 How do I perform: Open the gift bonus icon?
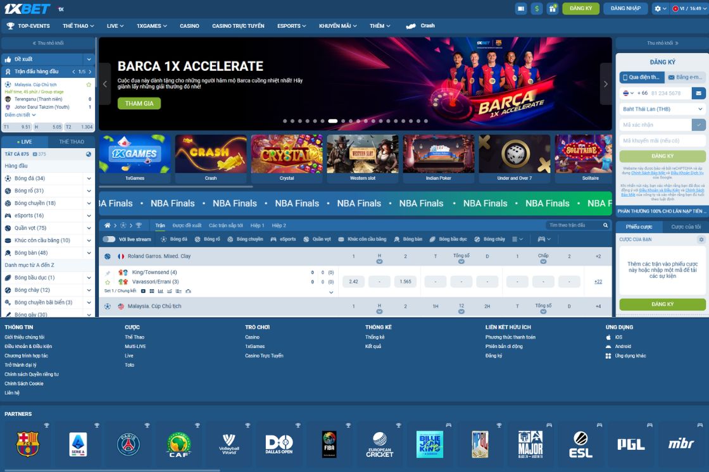552,9
